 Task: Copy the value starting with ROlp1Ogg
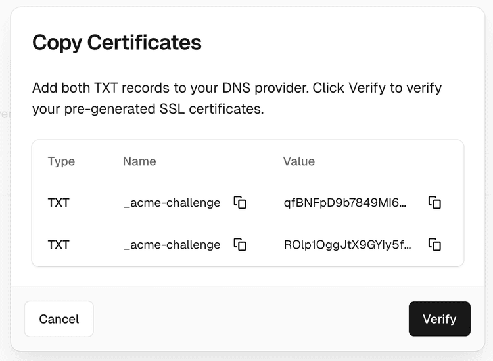coord(434,244)
